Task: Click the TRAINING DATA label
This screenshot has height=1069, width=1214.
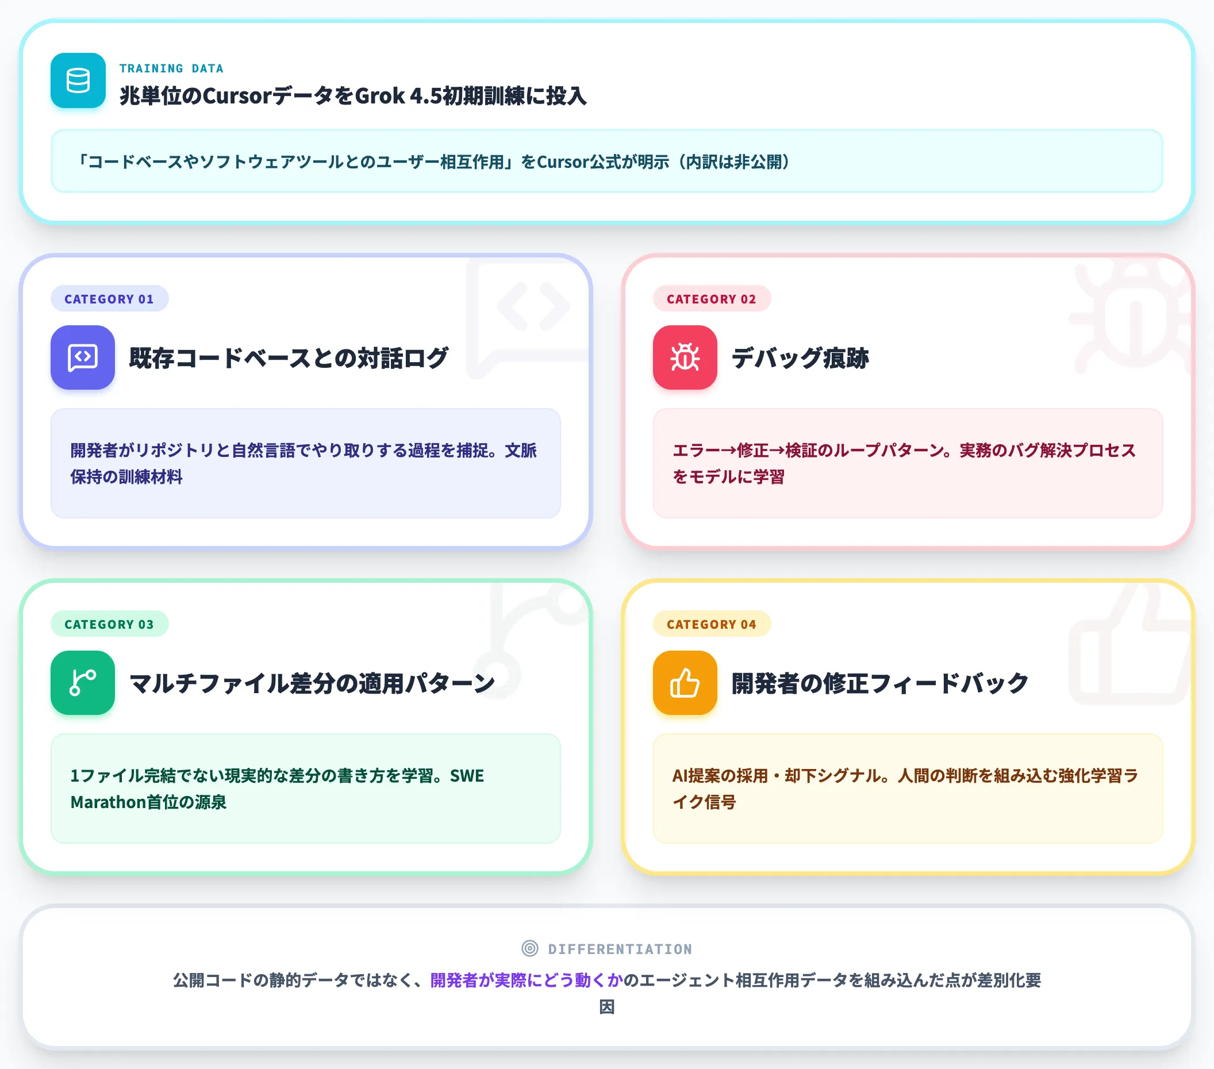Action: [x=172, y=68]
